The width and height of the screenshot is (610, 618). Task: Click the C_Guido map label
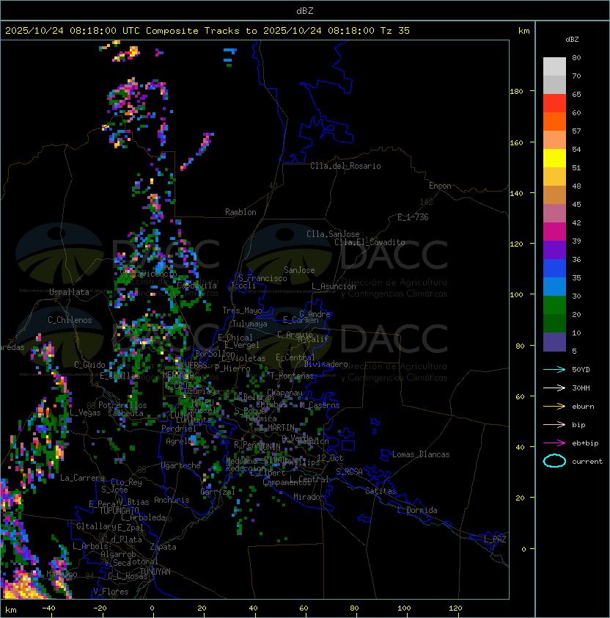[x=89, y=365]
